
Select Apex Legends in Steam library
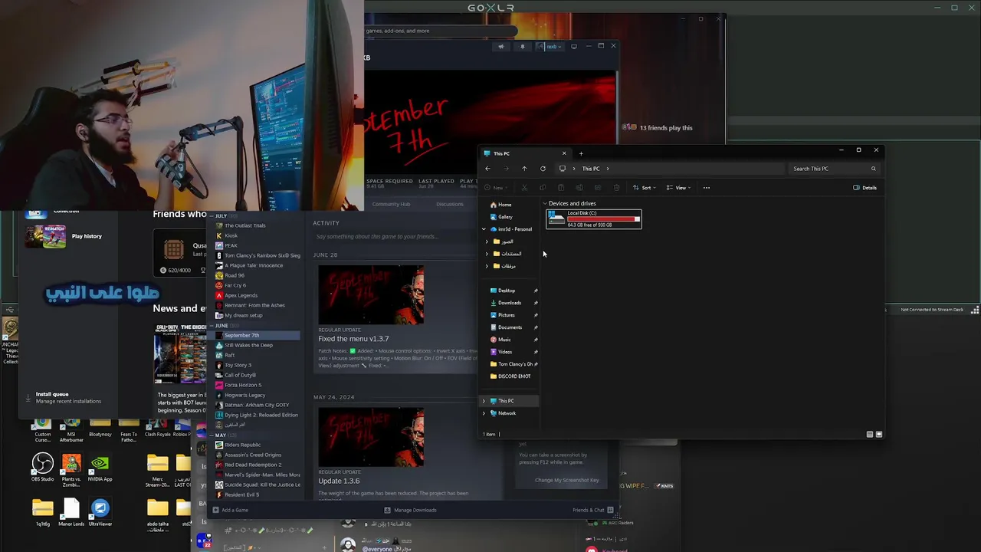pos(241,295)
